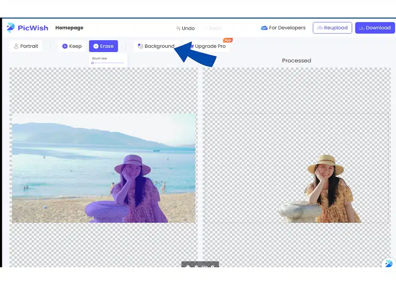Download the processed image
This screenshot has width=396, height=297.
pyautogui.click(x=375, y=27)
